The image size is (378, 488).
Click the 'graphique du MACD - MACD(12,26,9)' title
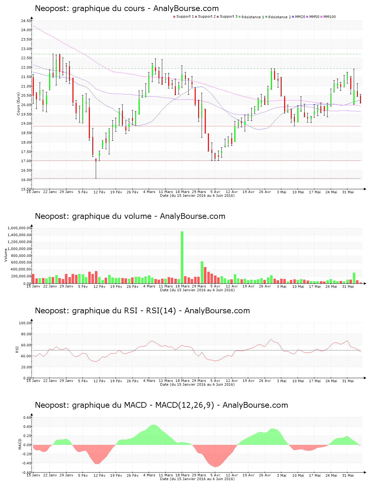(x=143, y=406)
